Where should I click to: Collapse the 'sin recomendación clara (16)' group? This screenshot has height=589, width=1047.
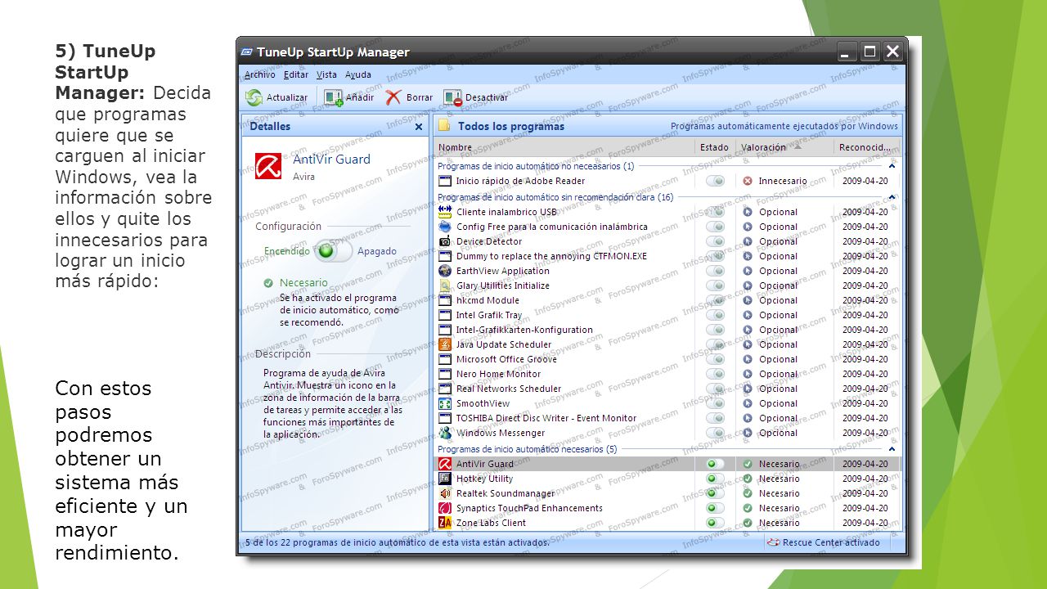(892, 197)
